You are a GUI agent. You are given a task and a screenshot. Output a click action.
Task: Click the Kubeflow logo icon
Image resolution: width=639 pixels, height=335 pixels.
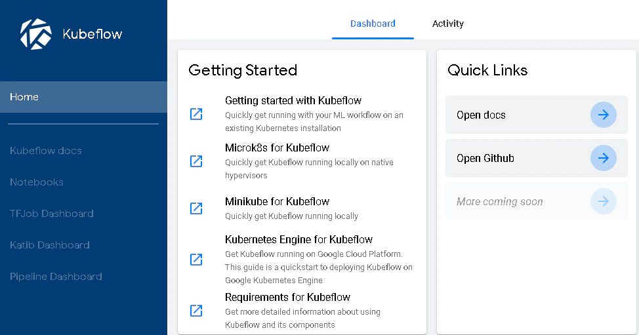pyautogui.click(x=36, y=34)
